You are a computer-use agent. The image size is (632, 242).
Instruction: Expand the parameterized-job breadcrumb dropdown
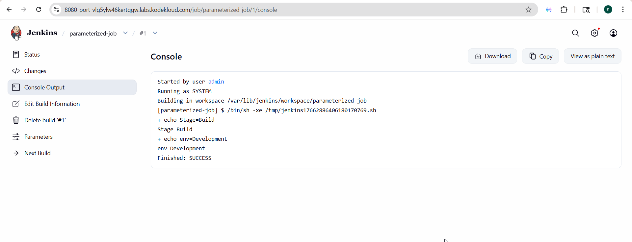[125, 33]
